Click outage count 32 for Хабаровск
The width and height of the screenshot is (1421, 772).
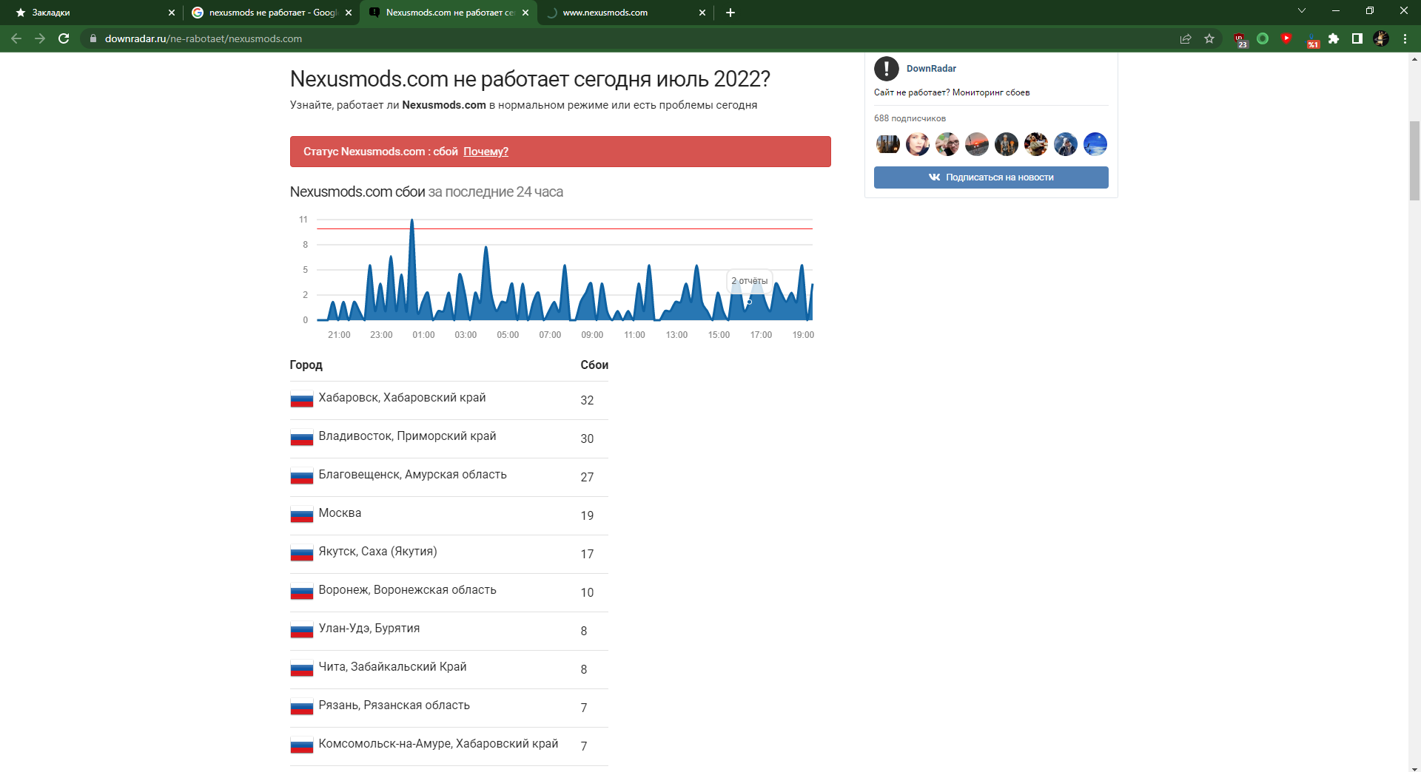tap(587, 400)
